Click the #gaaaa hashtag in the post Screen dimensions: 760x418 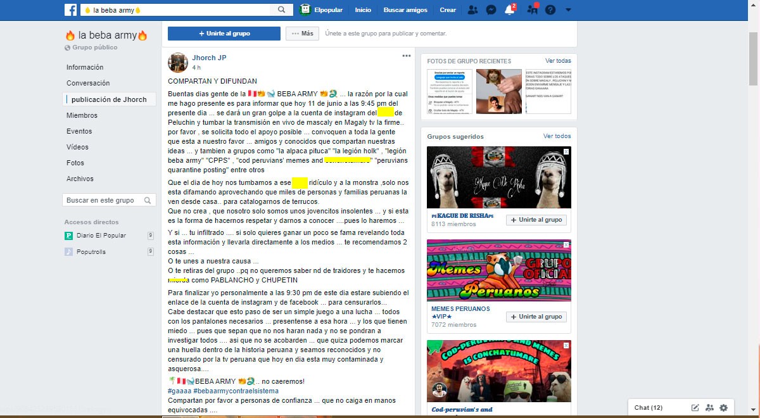(x=179, y=391)
